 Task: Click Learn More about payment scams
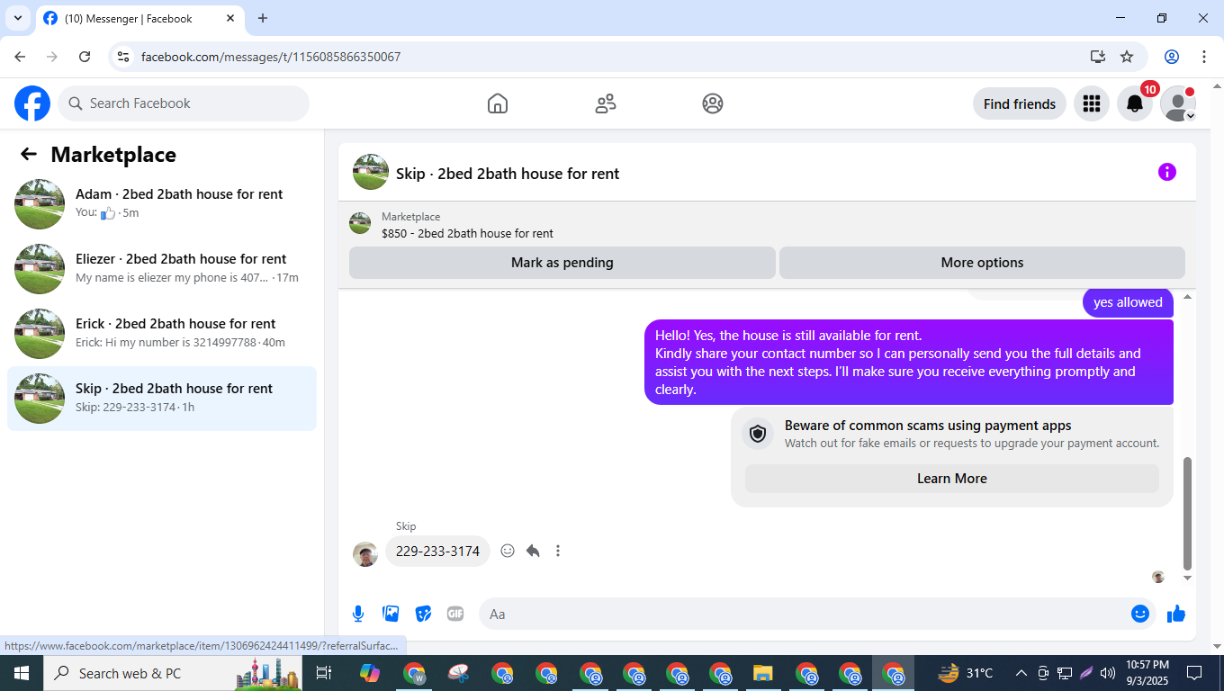click(952, 479)
